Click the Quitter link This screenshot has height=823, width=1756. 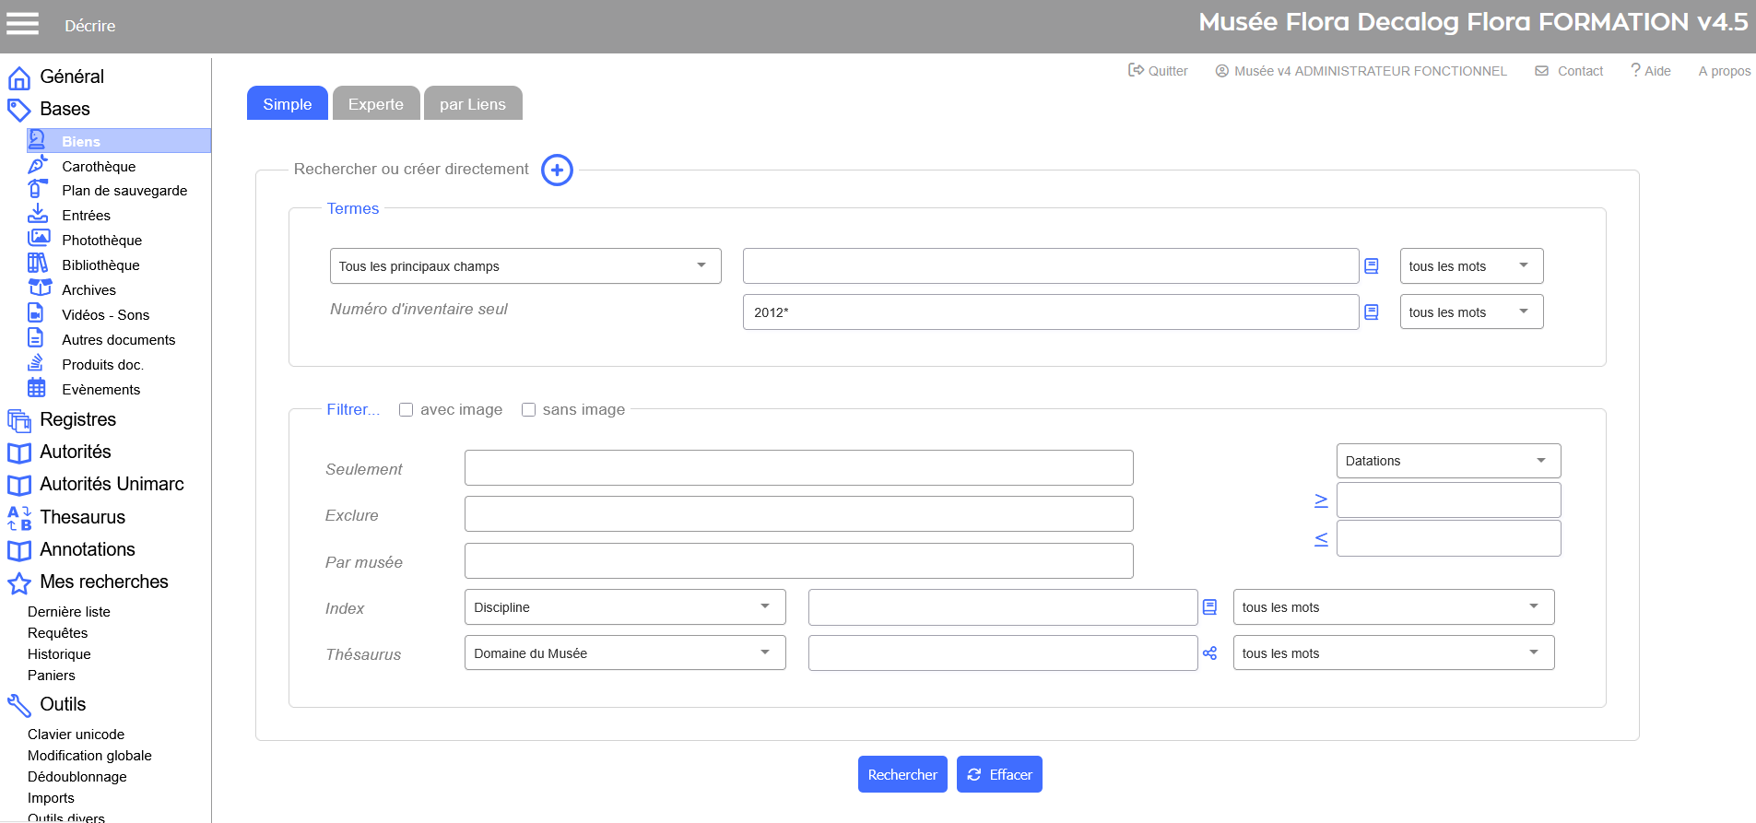(1159, 71)
